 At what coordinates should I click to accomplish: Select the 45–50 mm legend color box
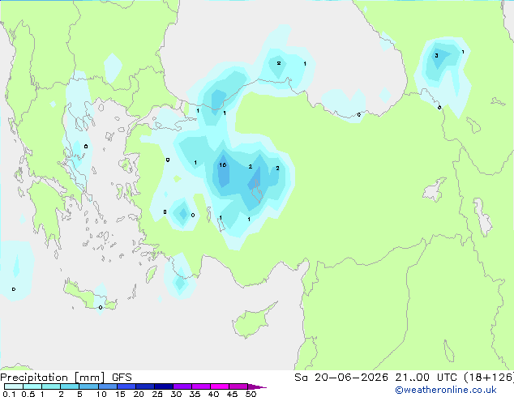pyautogui.click(x=238, y=386)
